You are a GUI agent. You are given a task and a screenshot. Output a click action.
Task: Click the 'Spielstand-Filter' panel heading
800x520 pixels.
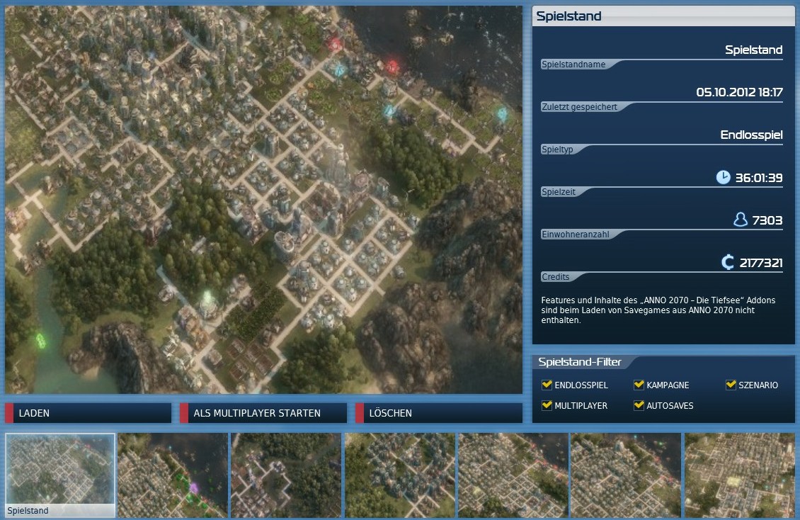[x=580, y=362]
